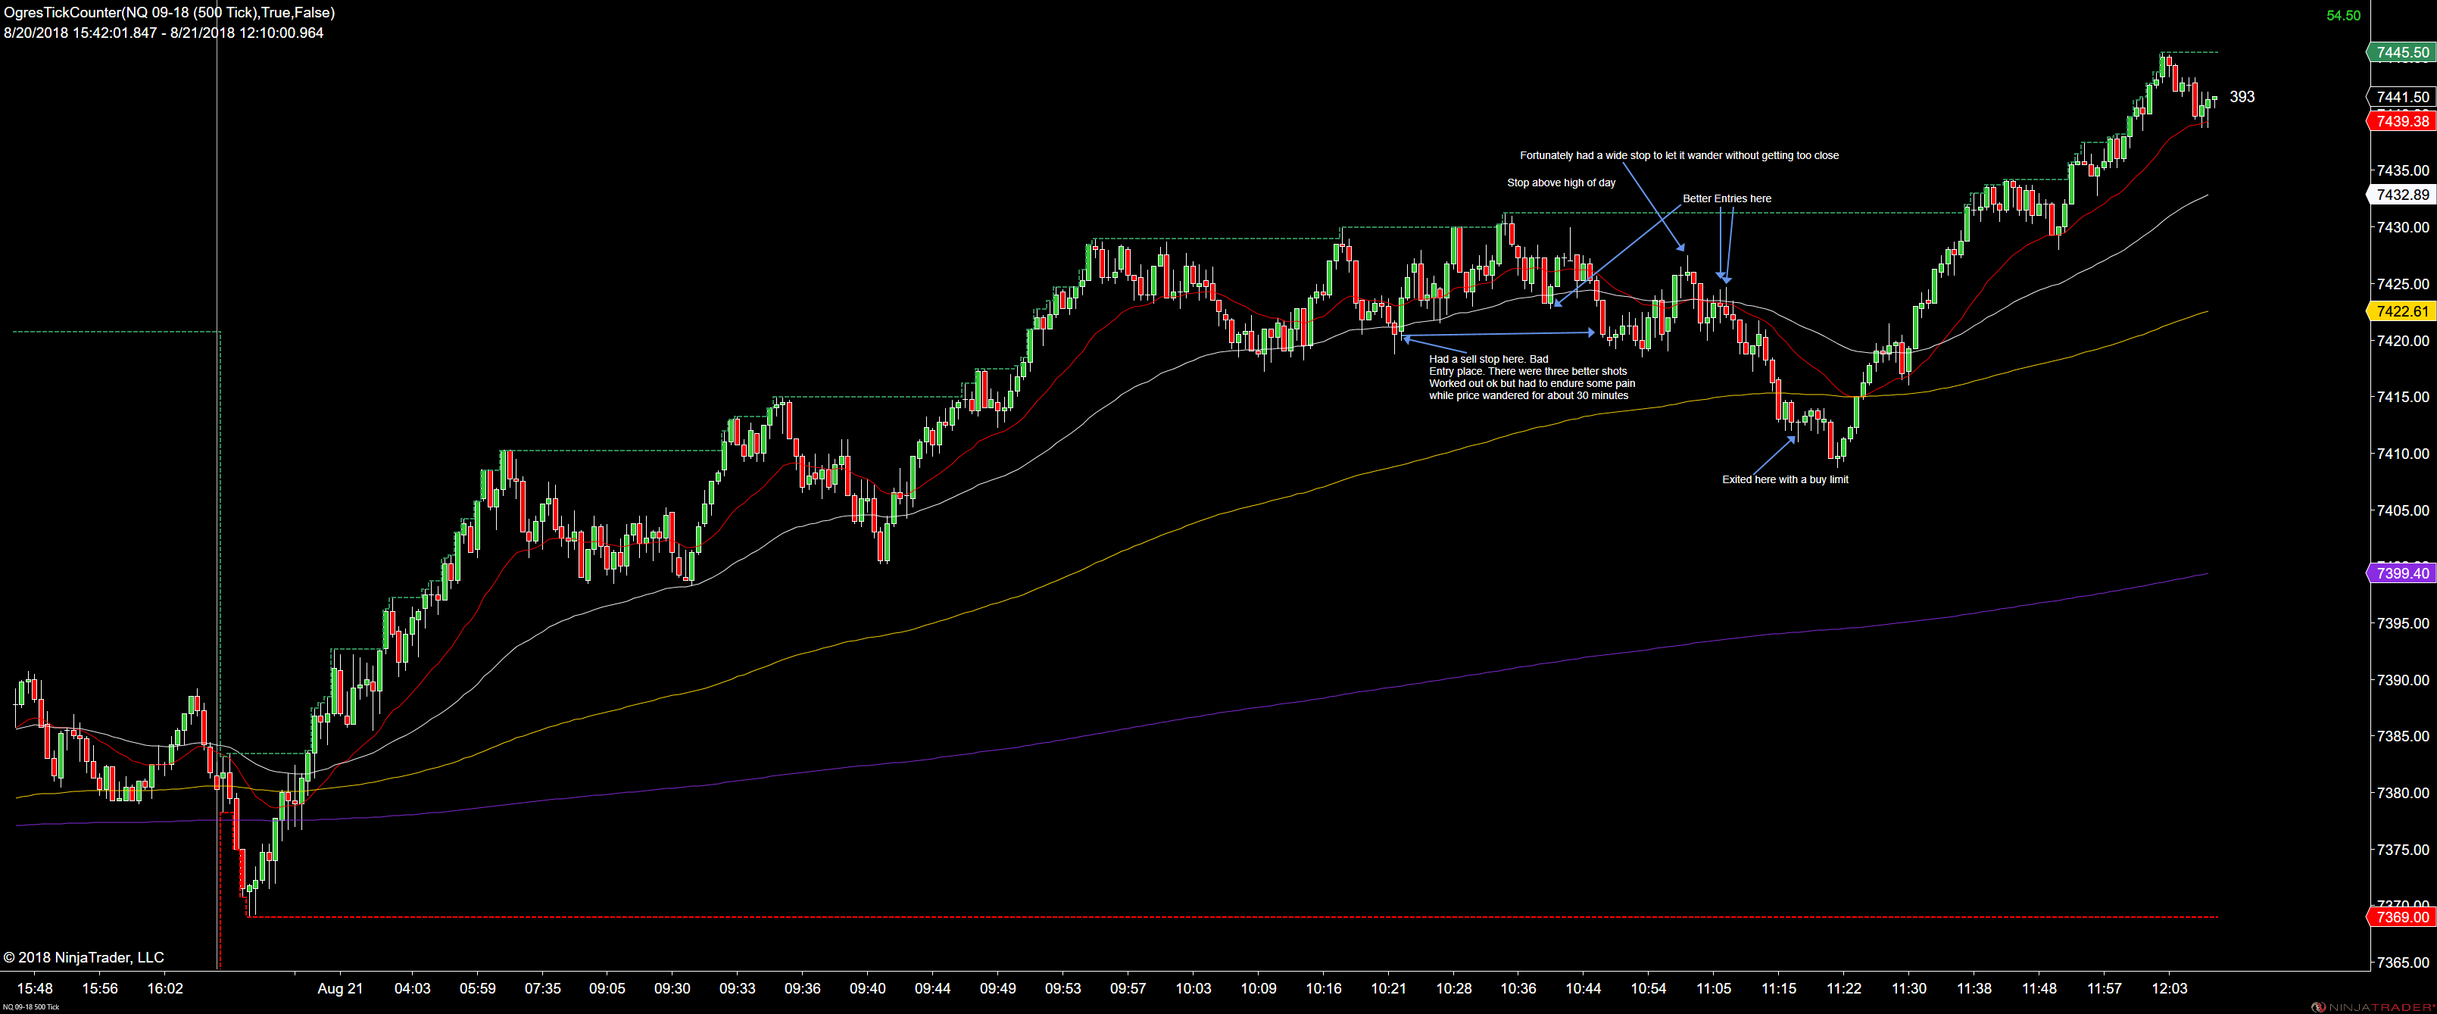Select the 11:15 time axis label
This screenshot has width=2437, height=1014.
pyautogui.click(x=1779, y=988)
